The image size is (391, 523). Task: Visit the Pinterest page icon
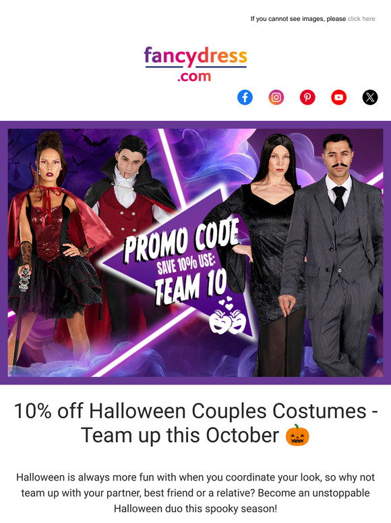307,97
